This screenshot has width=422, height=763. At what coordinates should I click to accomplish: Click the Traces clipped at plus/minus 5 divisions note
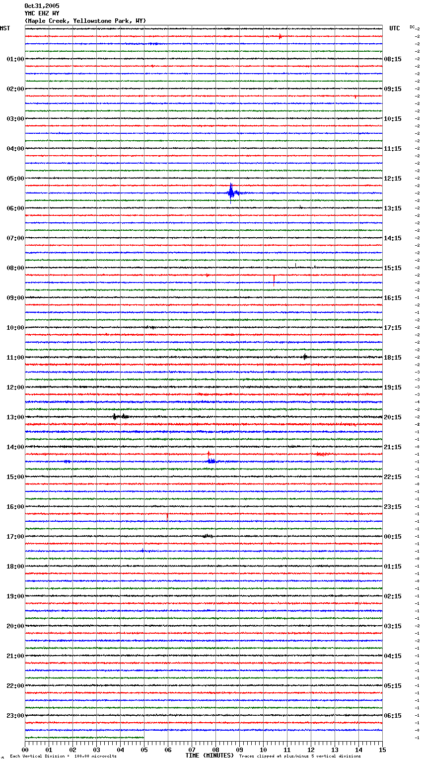click(x=300, y=756)
